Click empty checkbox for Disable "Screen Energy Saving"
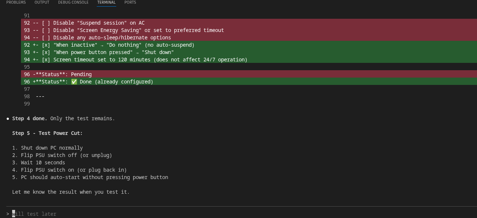 click(x=46, y=30)
